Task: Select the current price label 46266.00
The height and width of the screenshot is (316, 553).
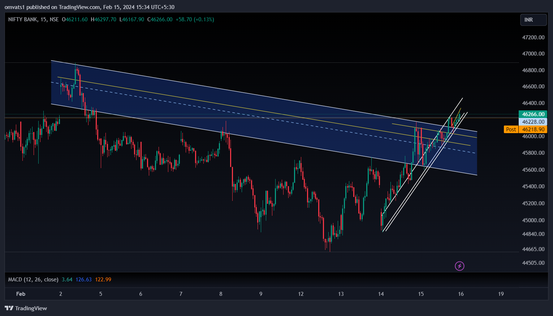Action: [x=533, y=114]
